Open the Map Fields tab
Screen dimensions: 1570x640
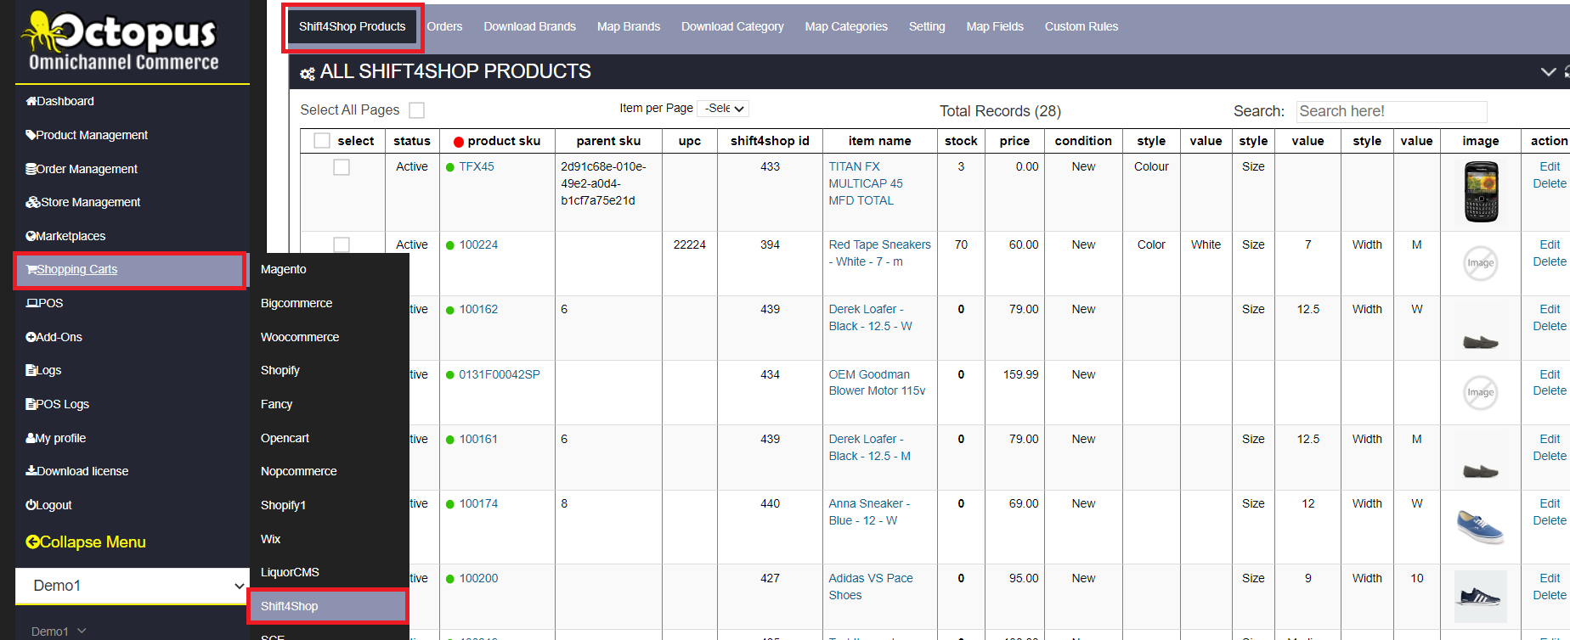coord(995,26)
